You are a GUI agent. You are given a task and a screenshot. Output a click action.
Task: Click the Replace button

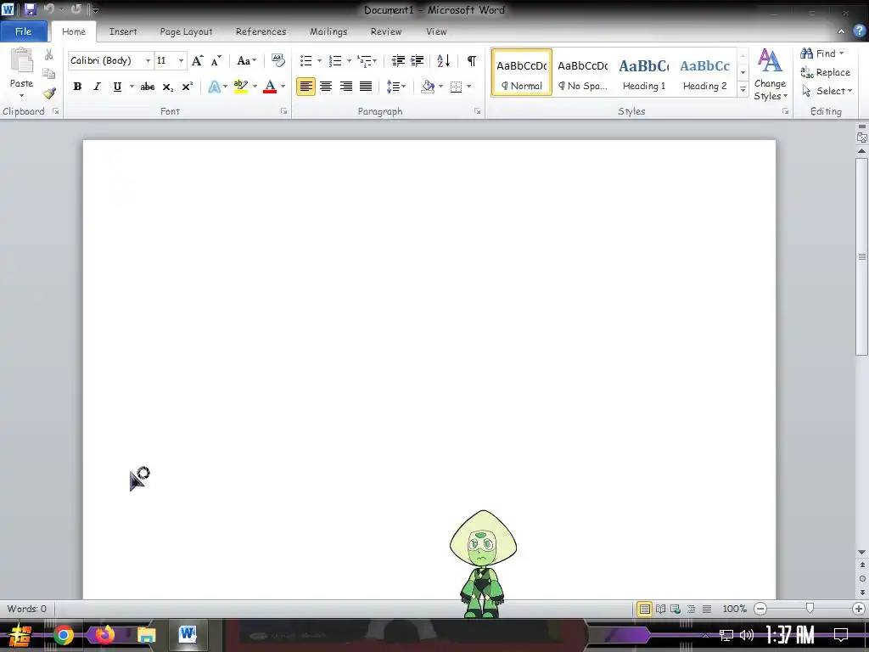coord(825,72)
